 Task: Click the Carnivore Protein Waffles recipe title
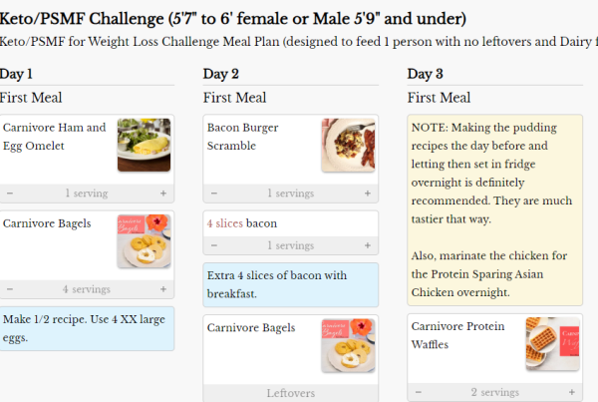click(457, 335)
